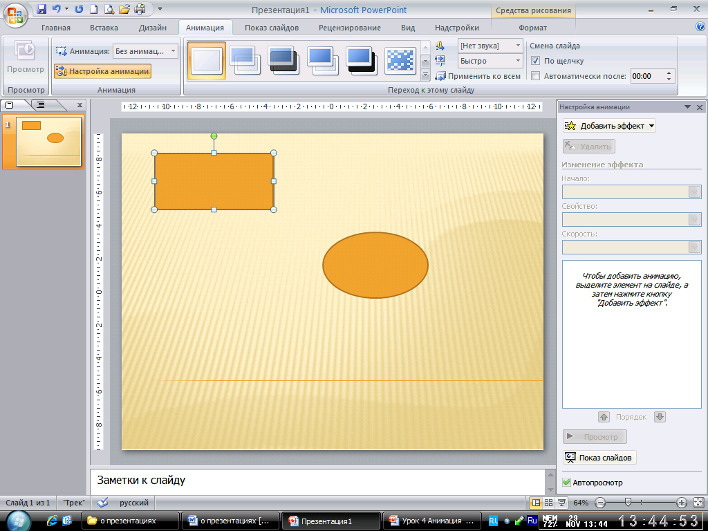The width and height of the screenshot is (708, 531).
Task: Switch to Slide Sorter view
Action: (548, 503)
